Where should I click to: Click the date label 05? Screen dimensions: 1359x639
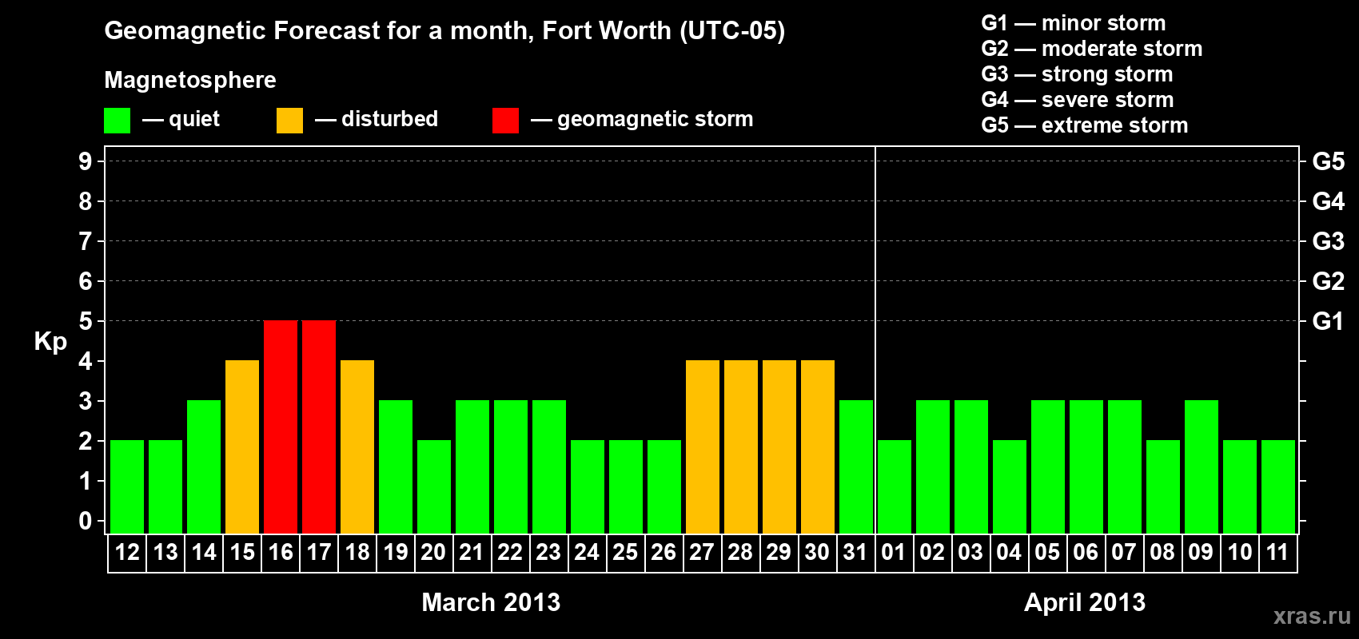click(1047, 552)
